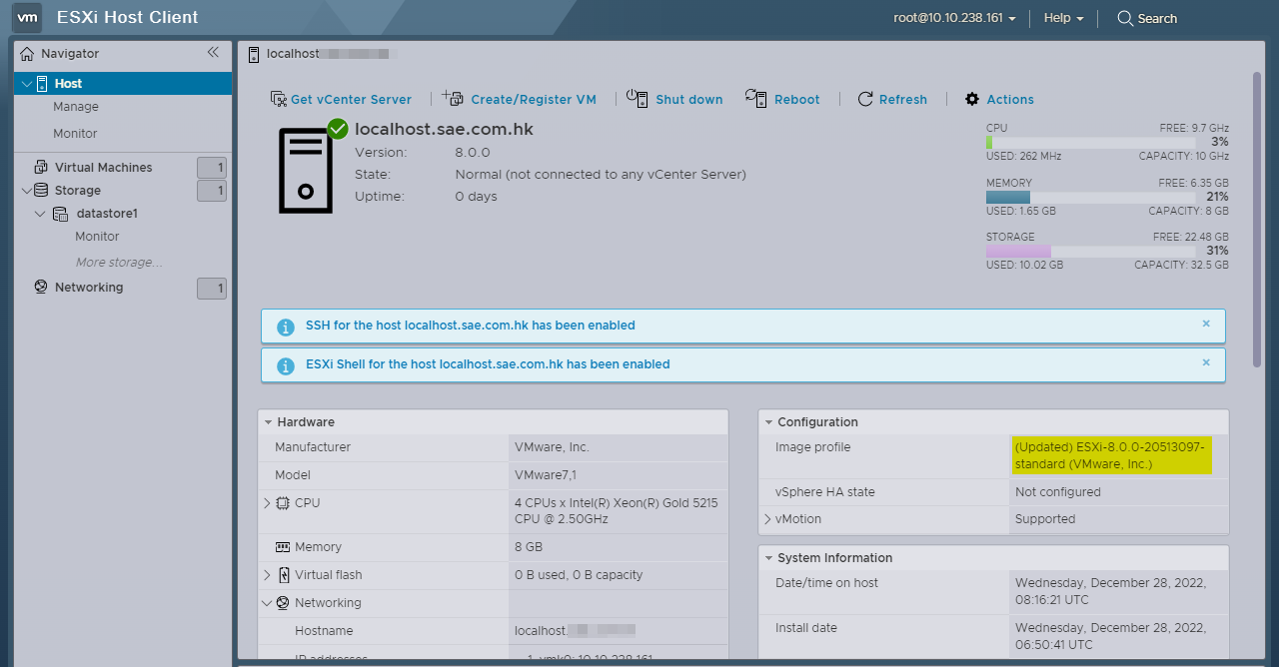Image resolution: width=1279 pixels, height=667 pixels.
Task: Expand the vMotion configuration row
Action: [x=767, y=519]
